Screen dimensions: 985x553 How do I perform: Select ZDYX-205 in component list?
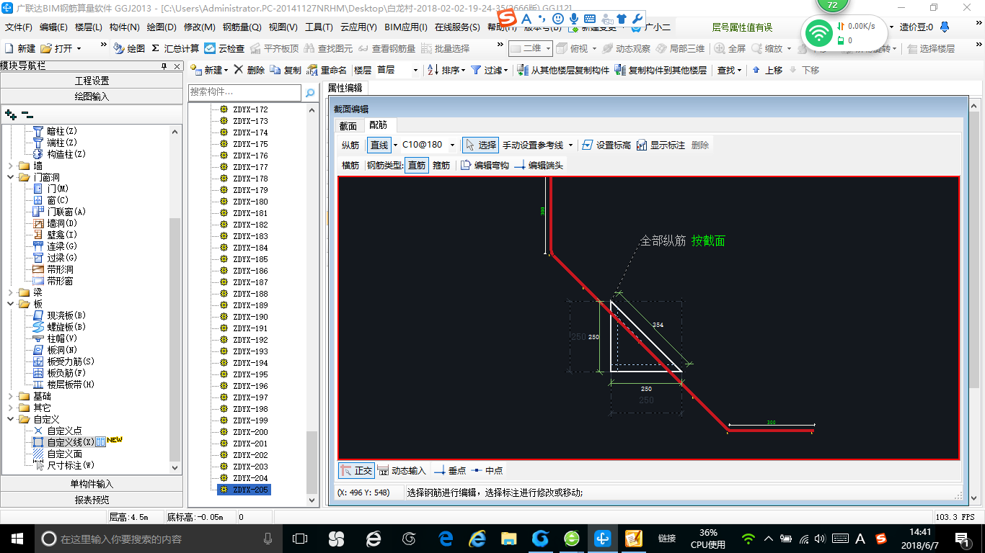point(245,490)
